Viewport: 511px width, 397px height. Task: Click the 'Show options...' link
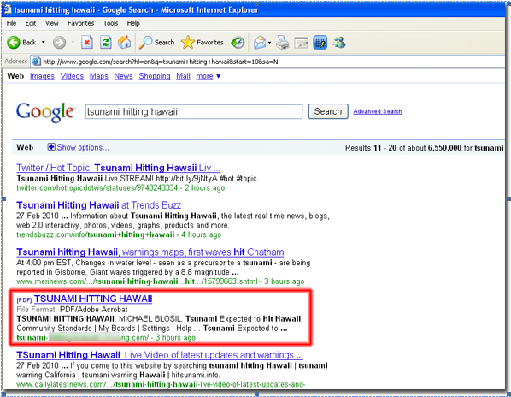tap(83, 147)
